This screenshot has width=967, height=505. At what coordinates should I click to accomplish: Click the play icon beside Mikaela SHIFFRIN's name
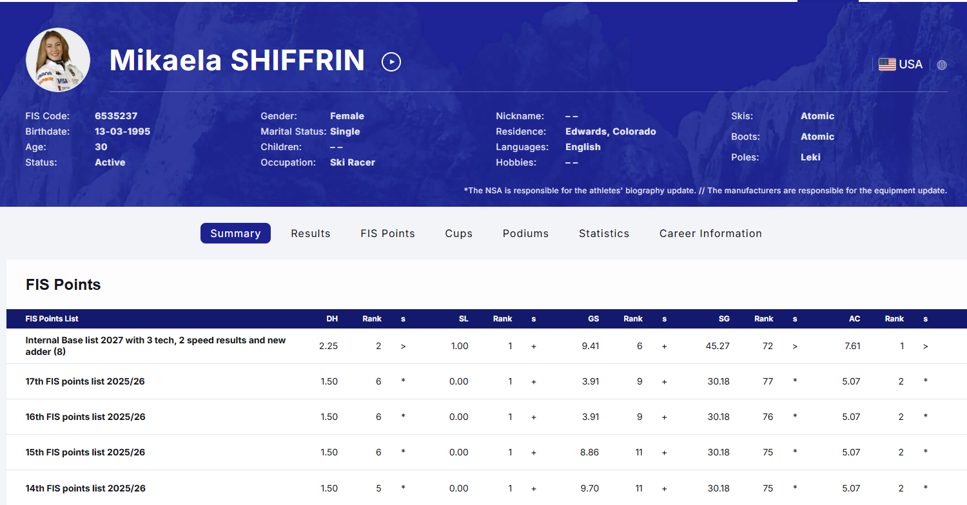(x=391, y=62)
